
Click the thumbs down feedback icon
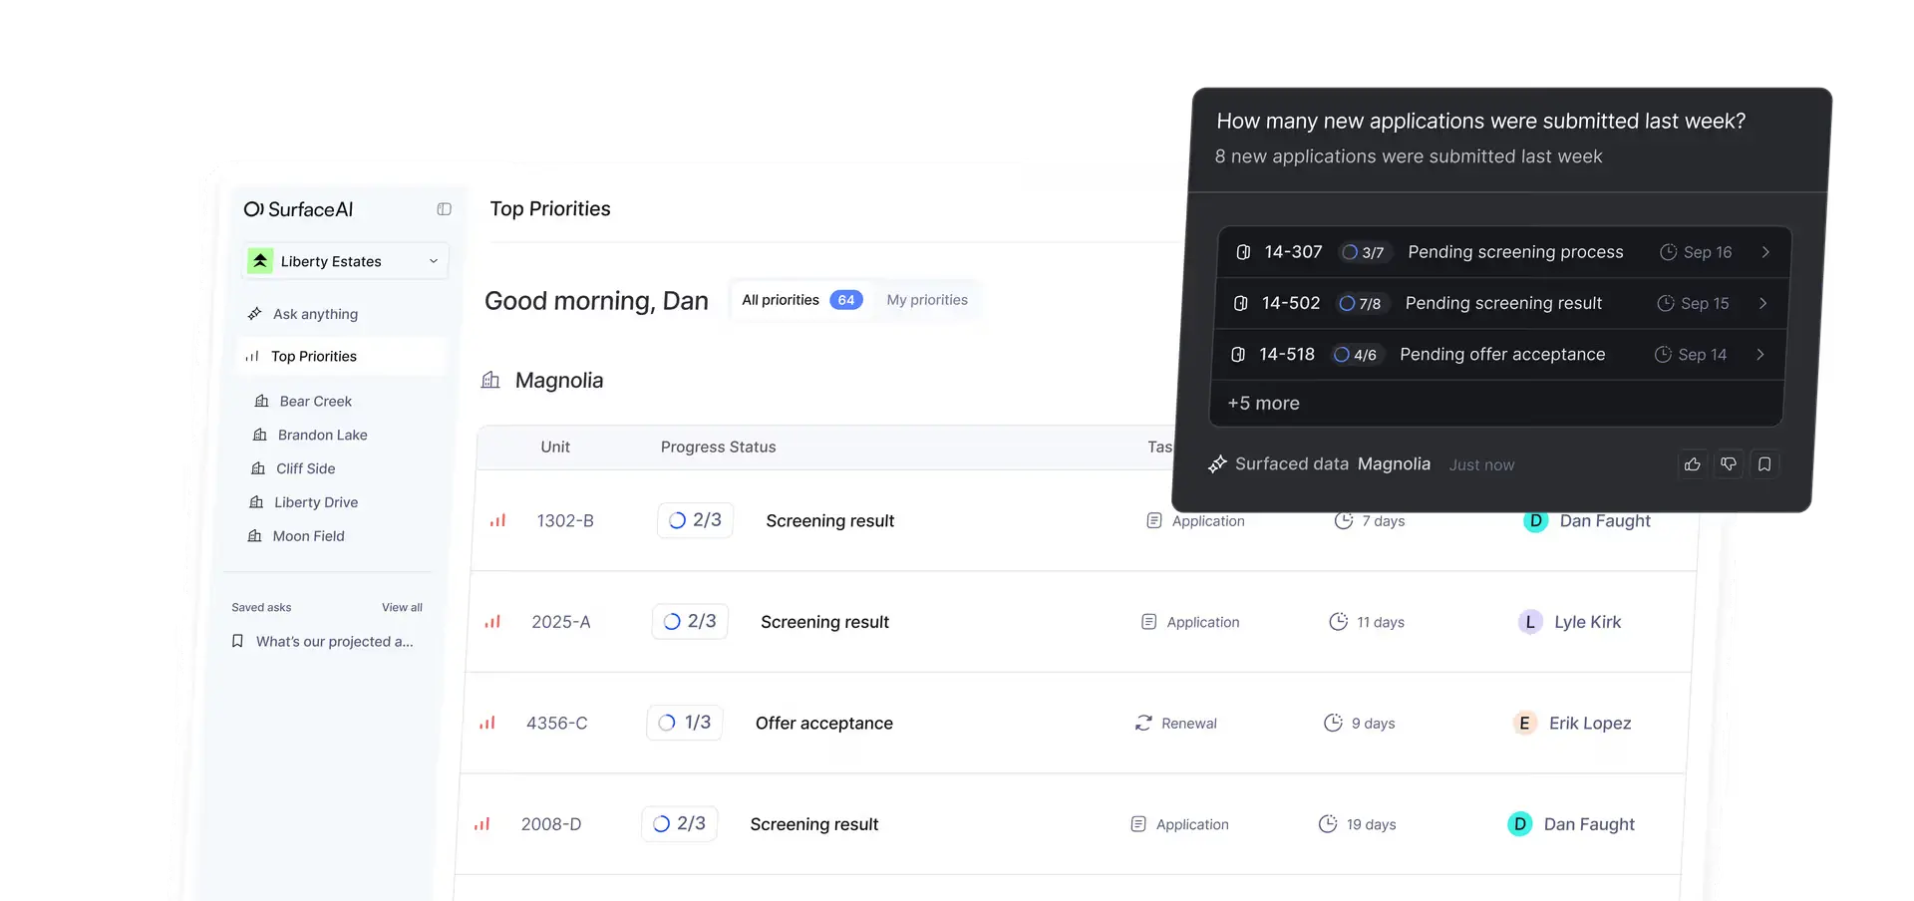[x=1729, y=464]
